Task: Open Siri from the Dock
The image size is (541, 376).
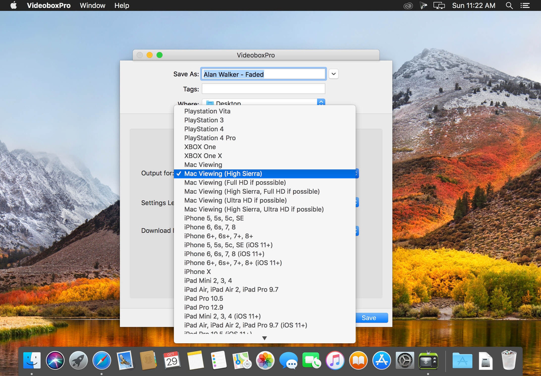Action: click(55, 361)
